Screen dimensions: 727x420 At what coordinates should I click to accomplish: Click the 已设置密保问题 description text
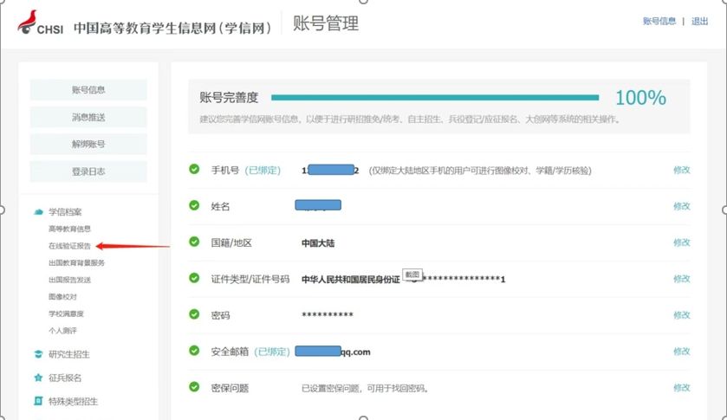click(x=365, y=389)
